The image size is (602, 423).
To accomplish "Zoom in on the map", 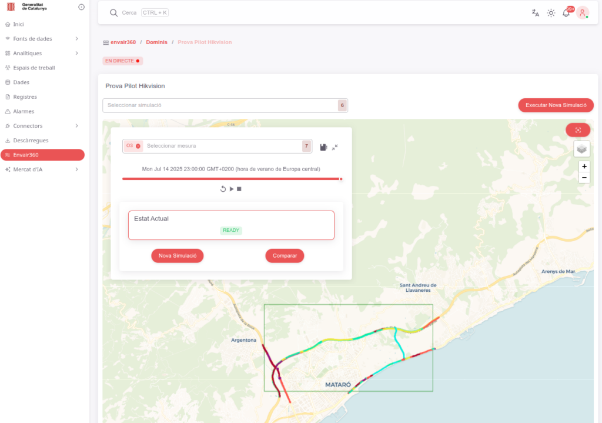I will tap(584, 166).
